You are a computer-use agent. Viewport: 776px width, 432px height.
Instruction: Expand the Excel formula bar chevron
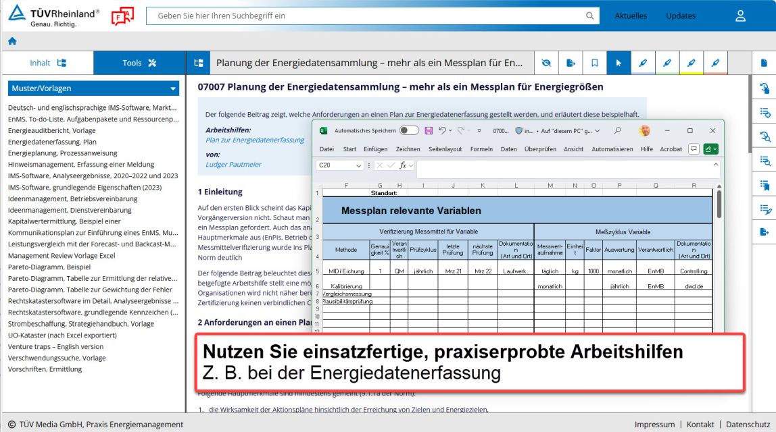[716, 164]
